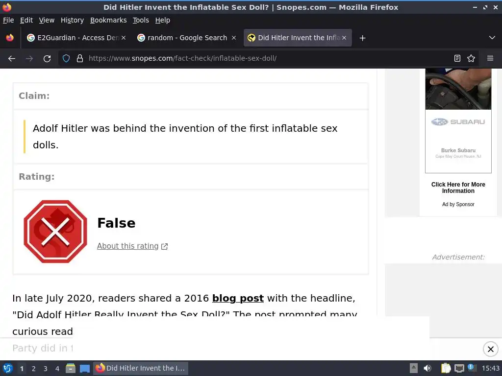Open the file manager taskbar icon
Screen dimensions: 502x376
[71, 368]
